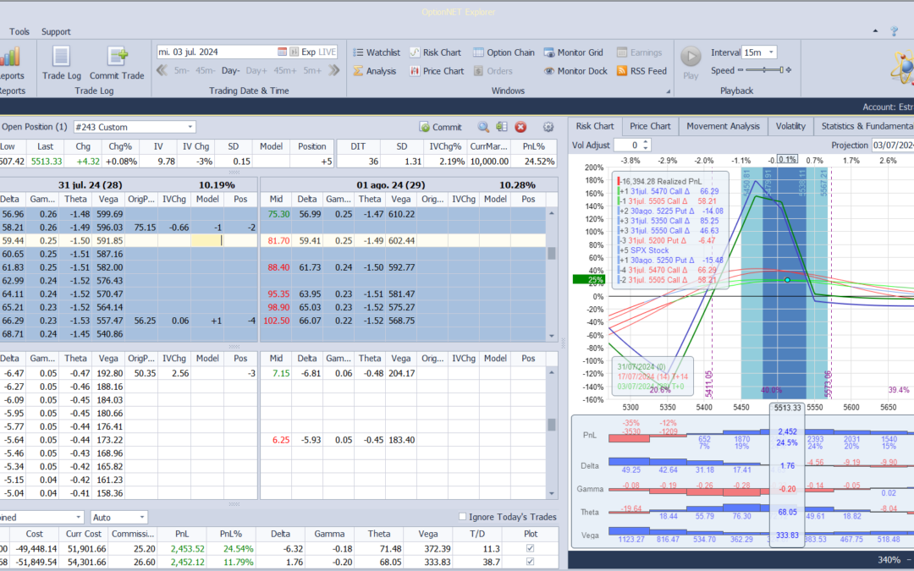Click the Commit button in position toolbar
This screenshot has width=914, height=571.
pyautogui.click(x=441, y=127)
